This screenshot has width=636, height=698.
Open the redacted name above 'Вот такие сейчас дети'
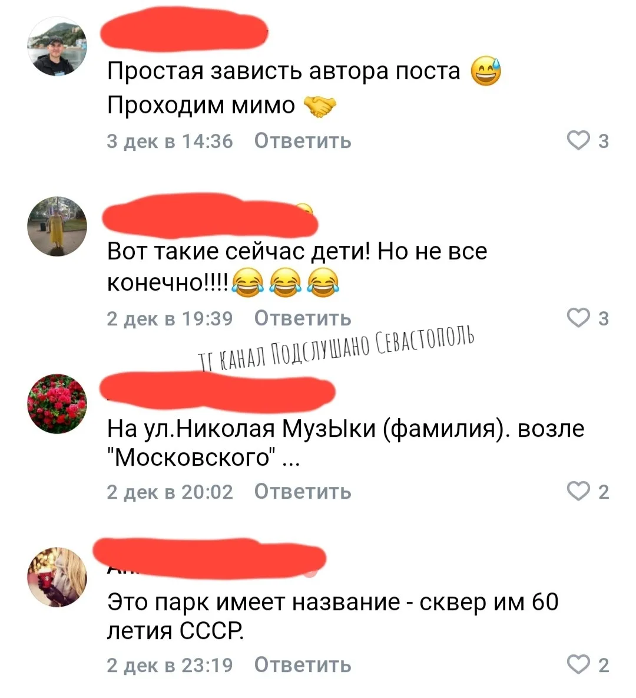pos(210,215)
